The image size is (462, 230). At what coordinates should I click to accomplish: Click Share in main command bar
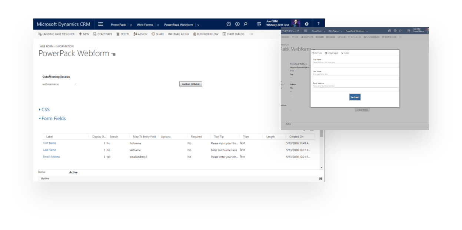158,34
